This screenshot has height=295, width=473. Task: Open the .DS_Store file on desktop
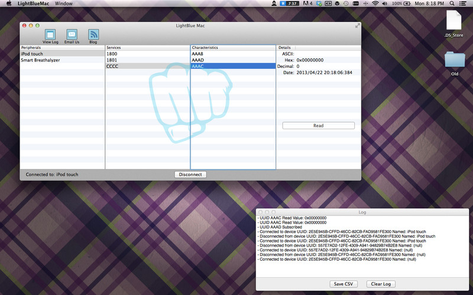click(453, 21)
